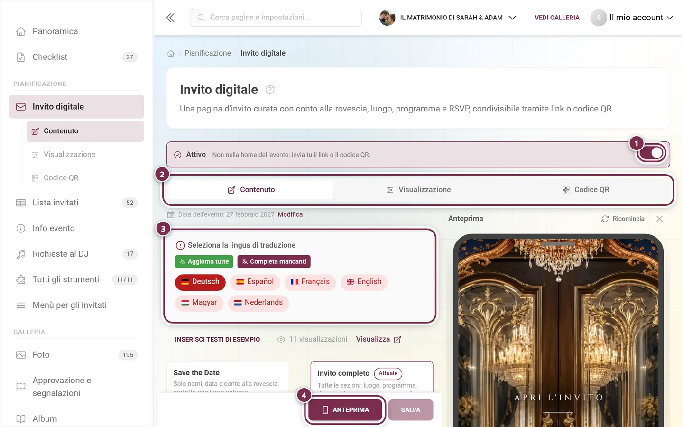Screen dimensions: 683x427
Task: Select Magyar translation language
Action: click(199, 303)
